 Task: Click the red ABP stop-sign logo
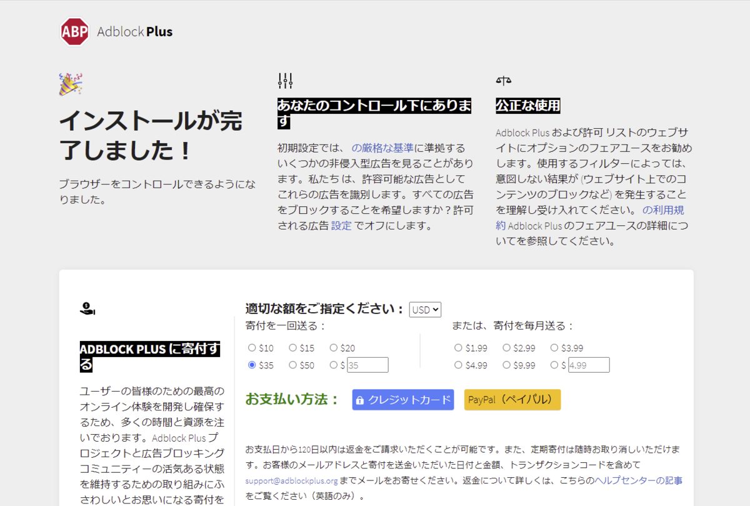tap(75, 32)
